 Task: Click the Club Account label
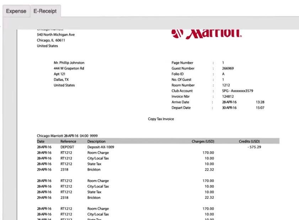click(182, 91)
